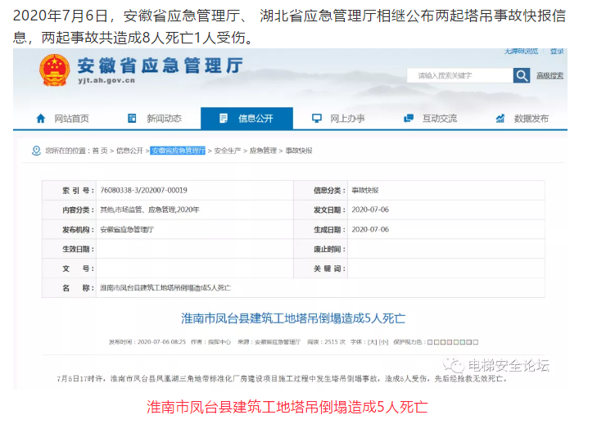The width and height of the screenshot is (597, 424).
Task: Click the monitor icon beside 新闻动态
Action: pyautogui.click(x=133, y=119)
